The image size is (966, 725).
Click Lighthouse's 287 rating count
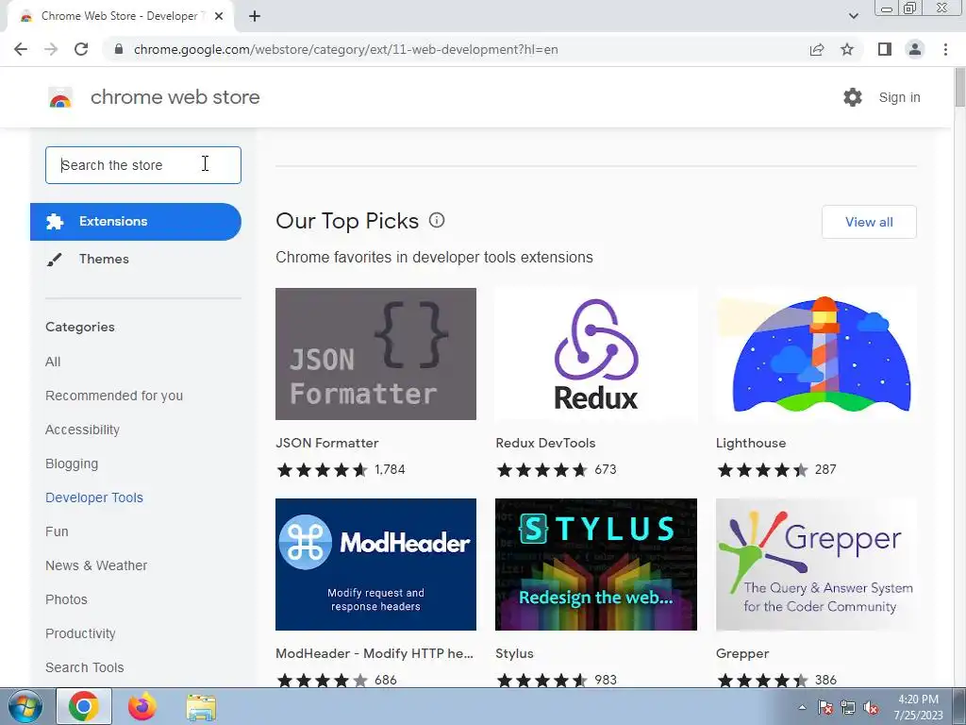(825, 470)
